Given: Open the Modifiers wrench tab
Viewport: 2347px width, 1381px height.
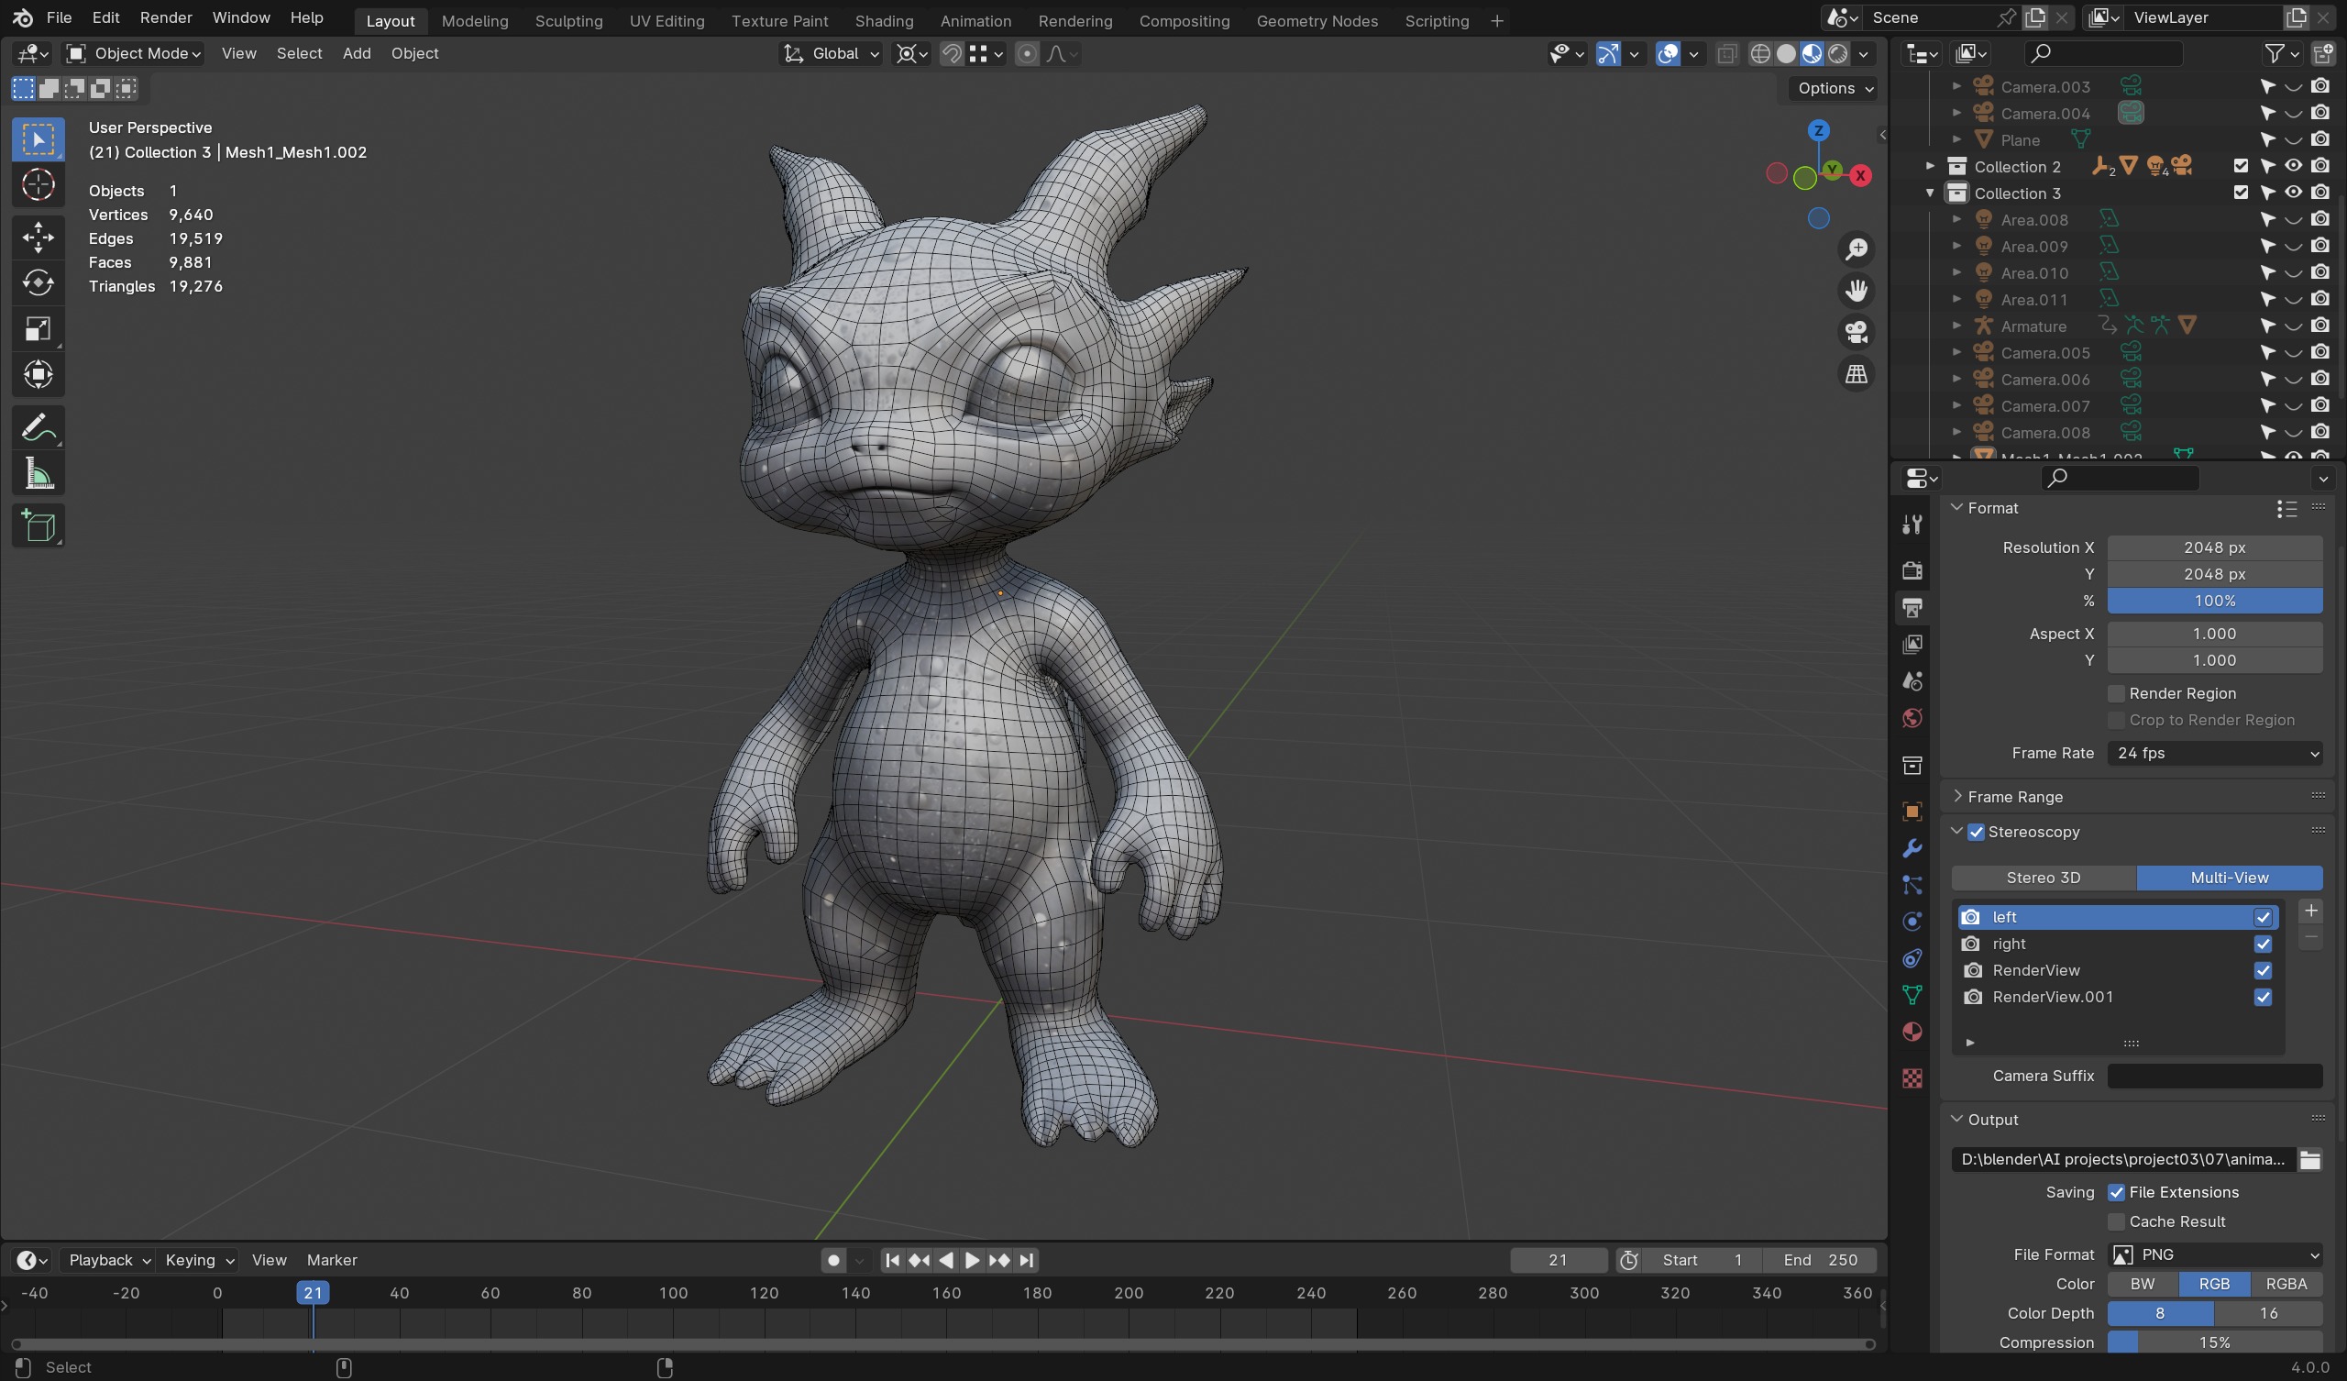Looking at the screenshot, I should pos(1912,848).
